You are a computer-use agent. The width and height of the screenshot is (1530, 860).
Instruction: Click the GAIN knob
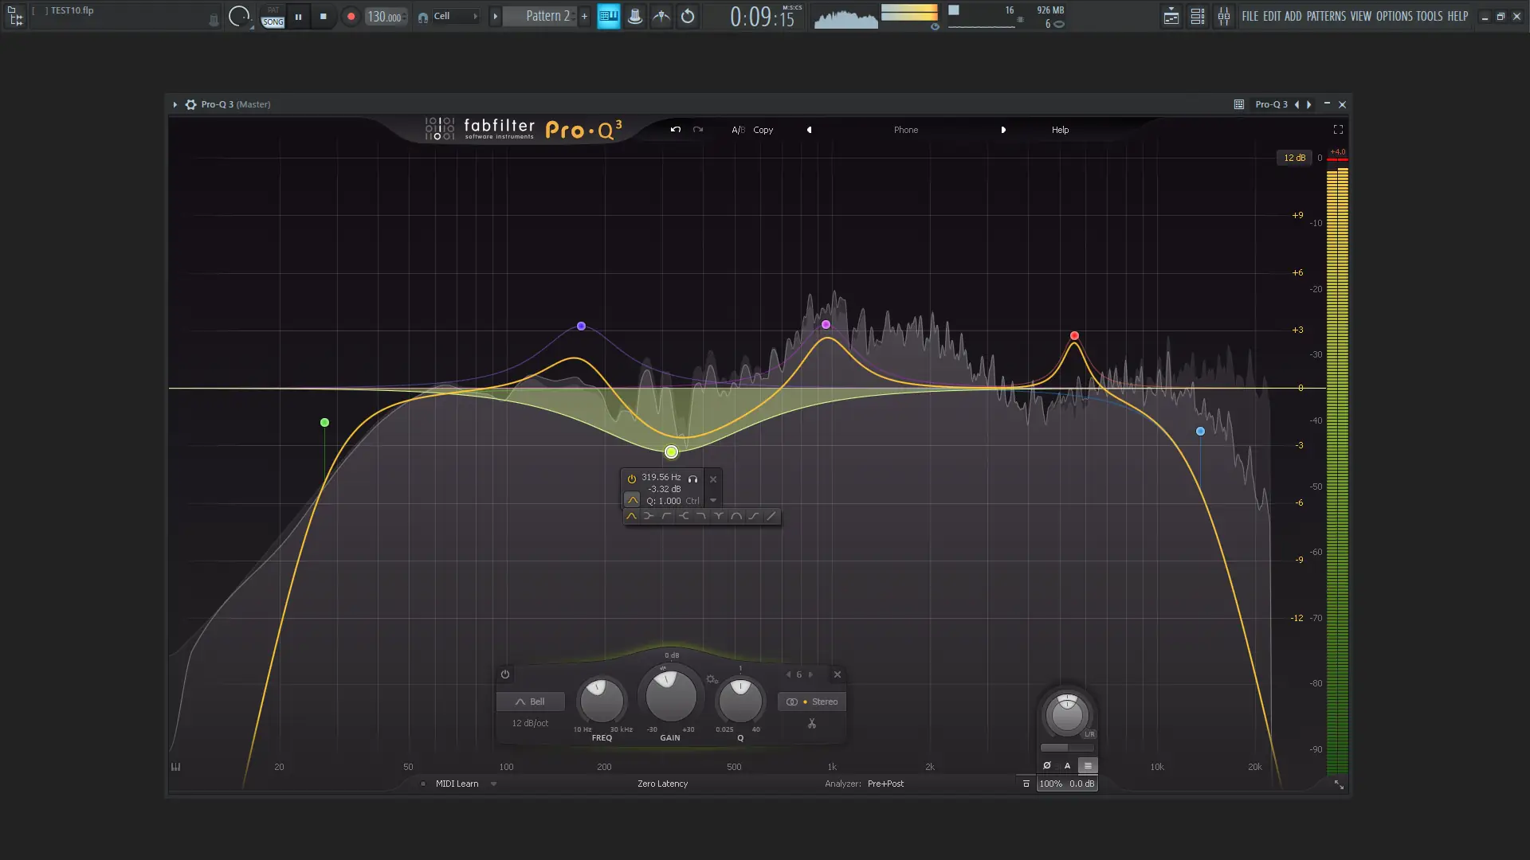(x=670, y=697)
